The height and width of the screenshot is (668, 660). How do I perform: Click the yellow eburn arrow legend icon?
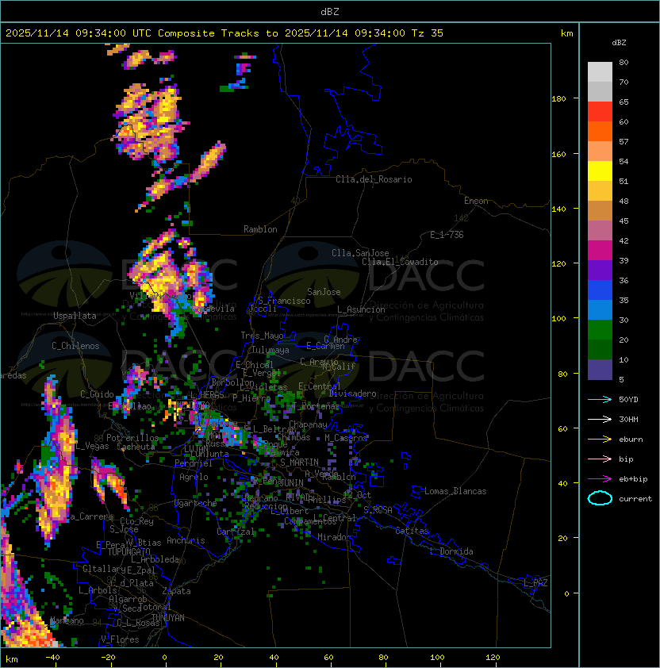[x=600, y=440]
